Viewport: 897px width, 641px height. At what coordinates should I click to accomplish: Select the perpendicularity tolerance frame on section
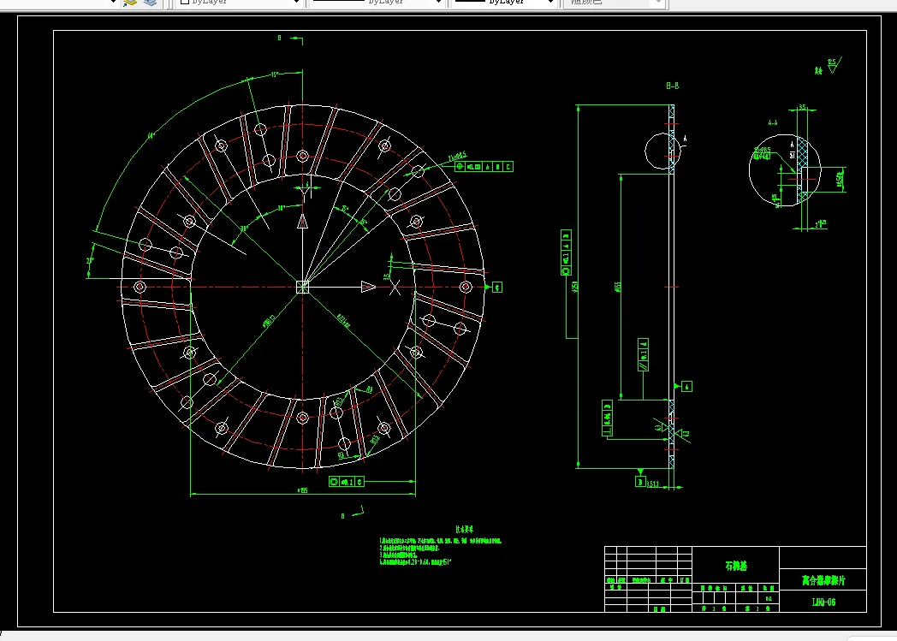(x=607, y=418)
